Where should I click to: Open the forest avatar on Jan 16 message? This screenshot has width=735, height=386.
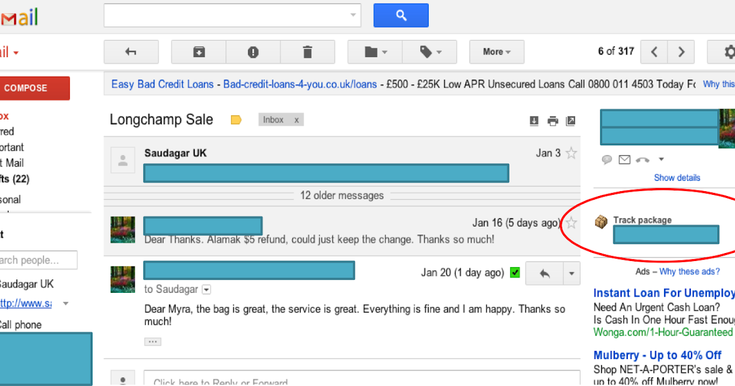point(123,229)
